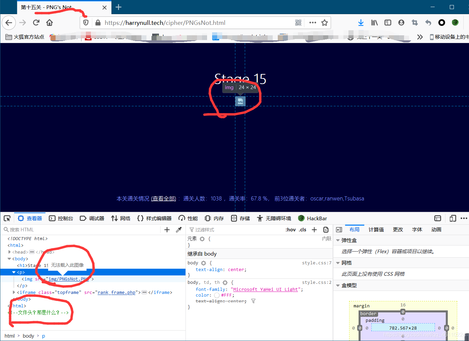Toggle the :hov pseudo-class panel
The height and width of the screenshot is (341, 469).
tap(291, 230)
